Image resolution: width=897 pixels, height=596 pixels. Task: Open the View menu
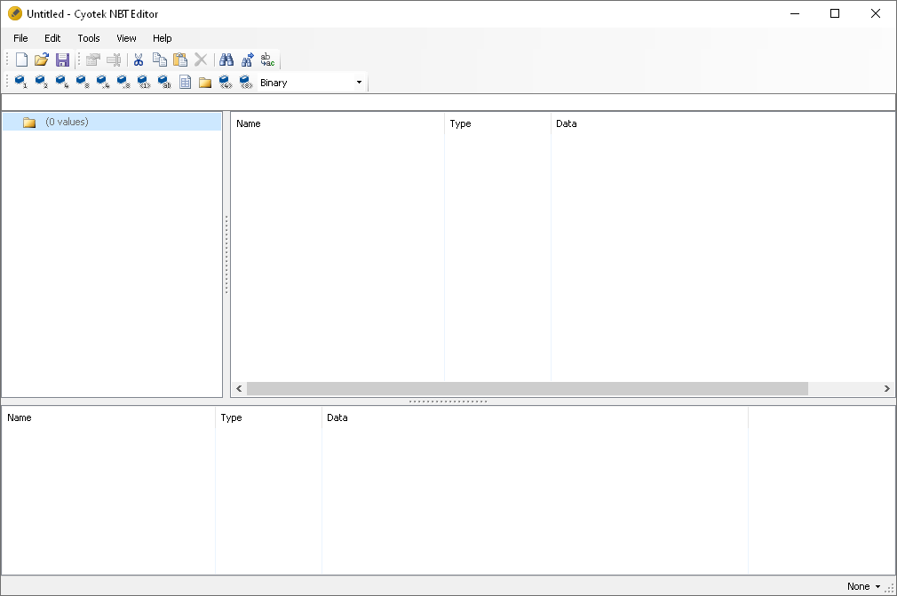(126, 38)
